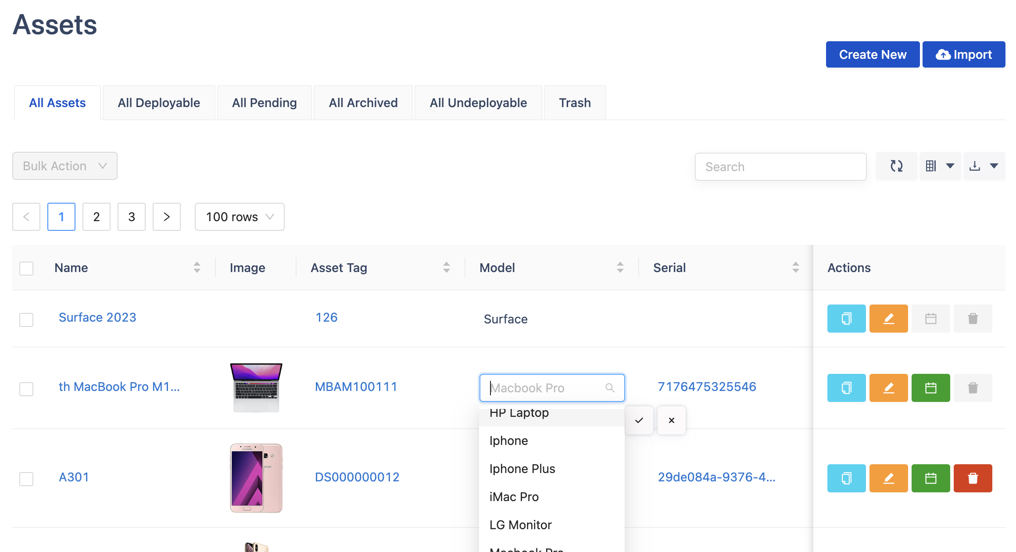Check the Surface 2023 row checkbox

click(x=26, y=319)
